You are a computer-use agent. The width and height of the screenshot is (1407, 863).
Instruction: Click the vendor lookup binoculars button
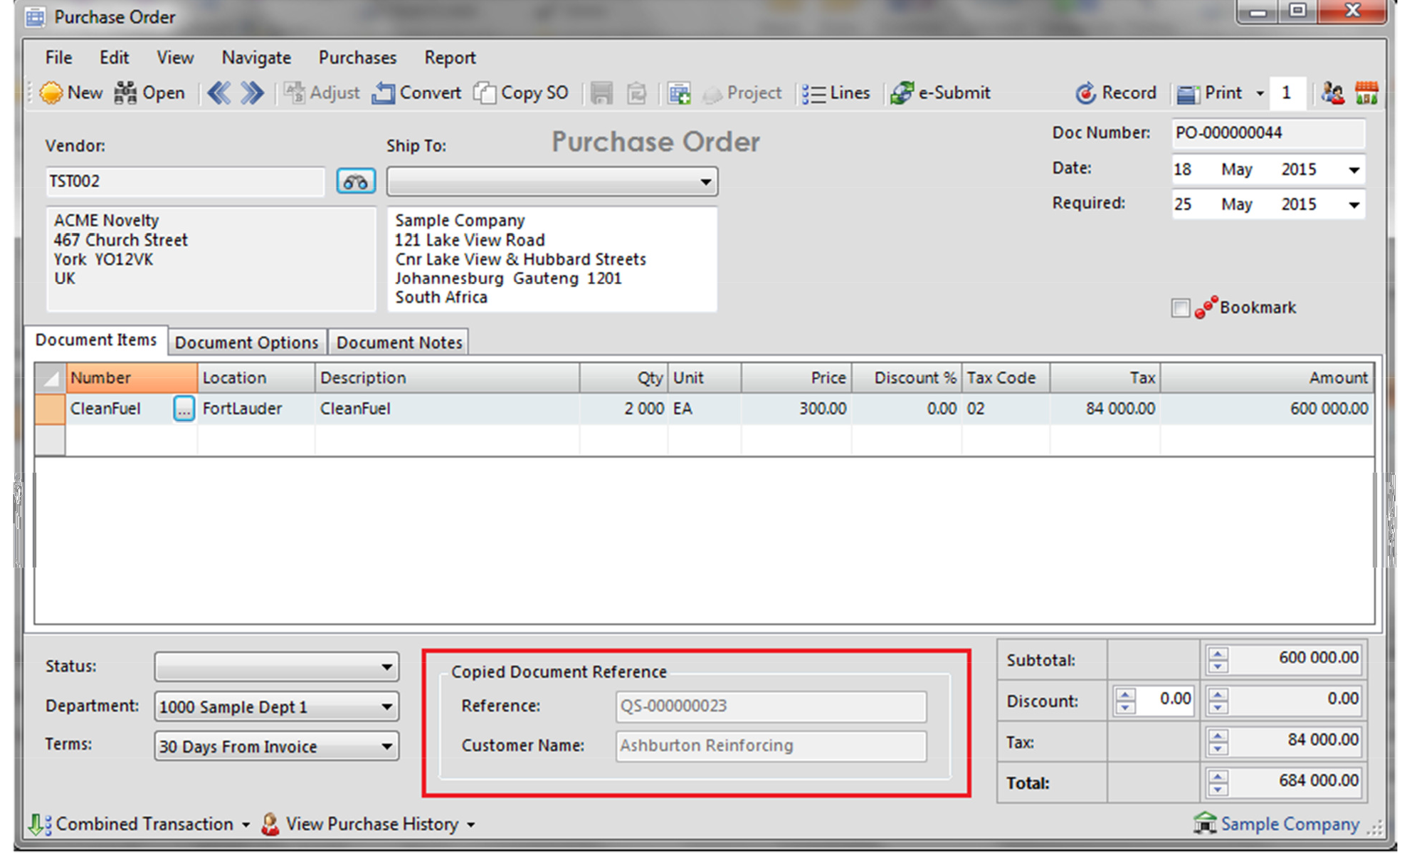pyautogui.click(x=355, y=182)
